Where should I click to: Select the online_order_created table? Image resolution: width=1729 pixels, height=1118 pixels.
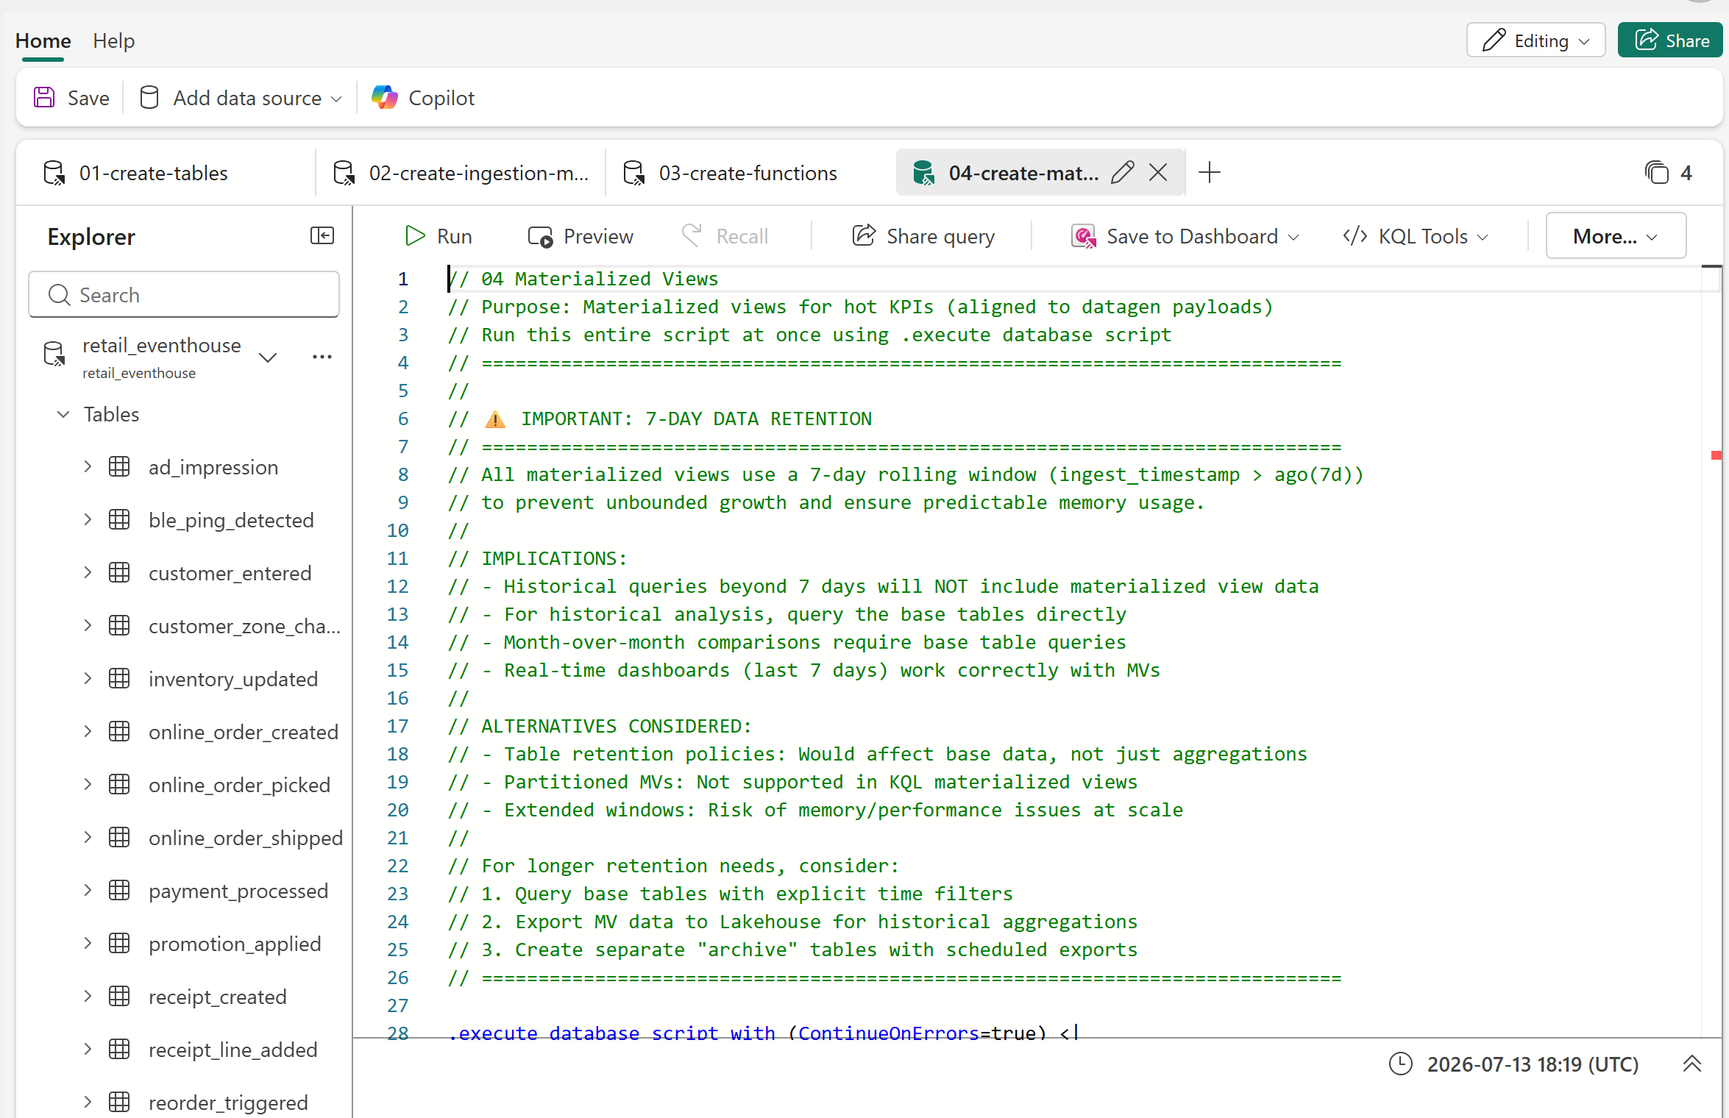coord(244,732)
